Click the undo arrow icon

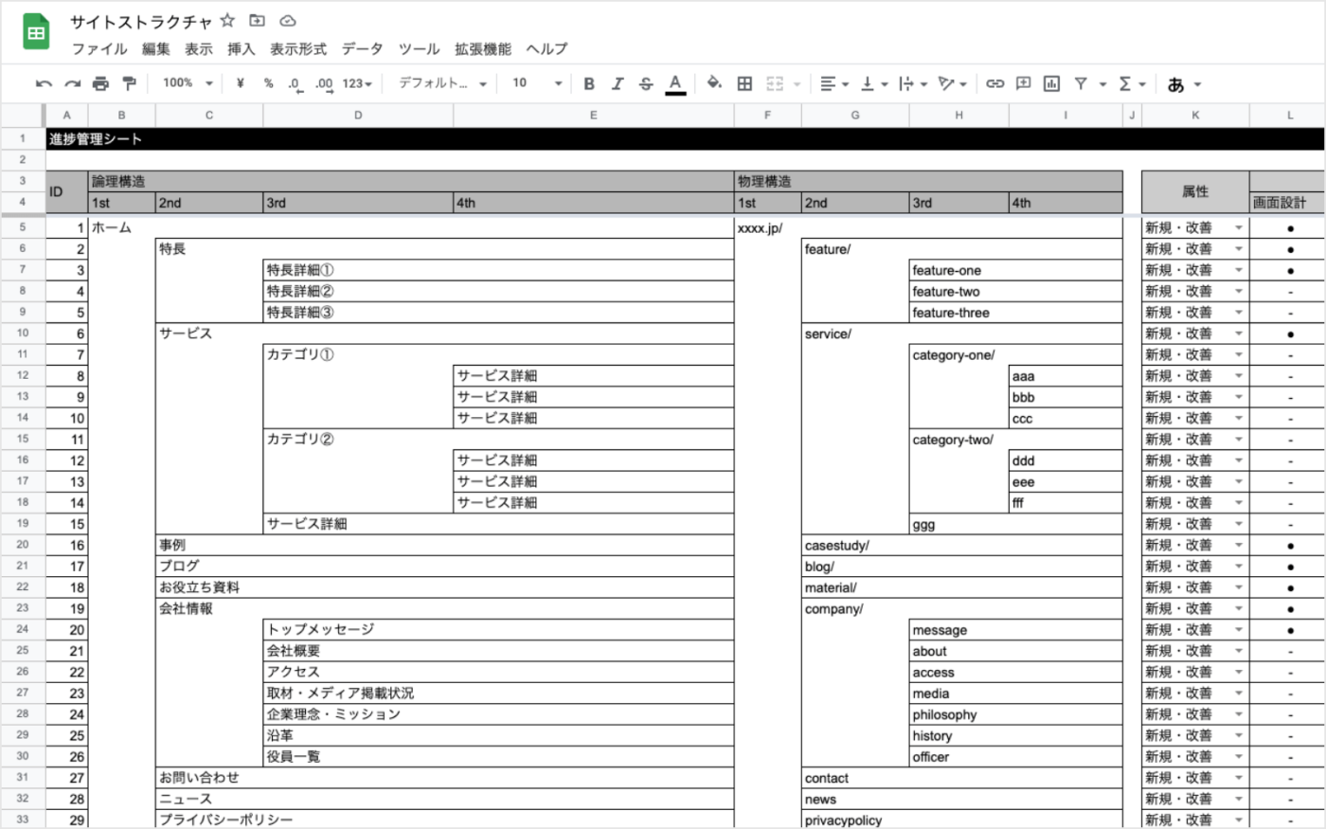point(44,83)
